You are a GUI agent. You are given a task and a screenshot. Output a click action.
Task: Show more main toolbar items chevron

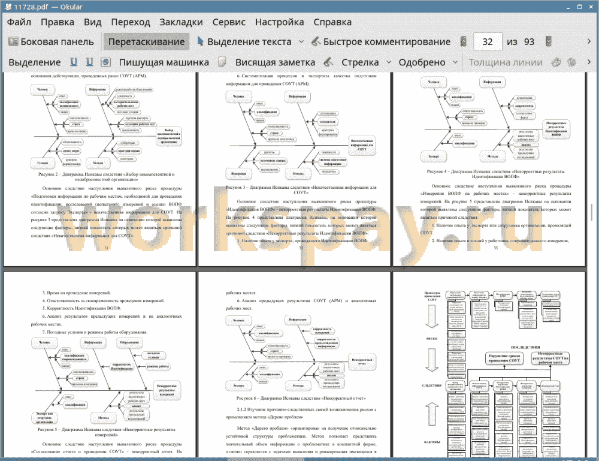coord(589,41)
